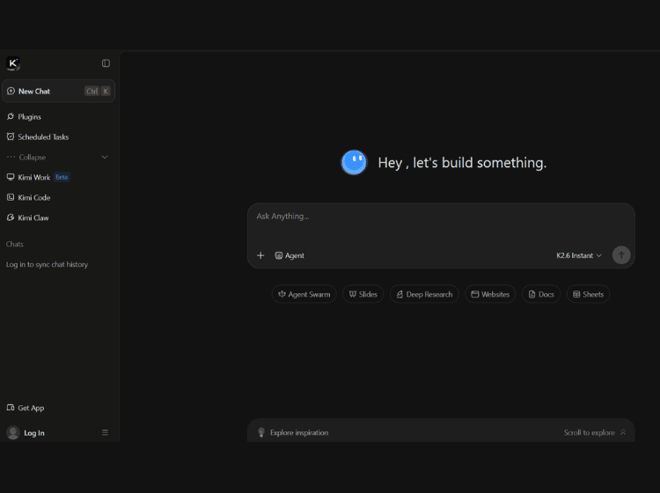660x493 pixels.
Task: Click the Log In avatar icon
Action: pyautogui.click(x=13, y=432)
